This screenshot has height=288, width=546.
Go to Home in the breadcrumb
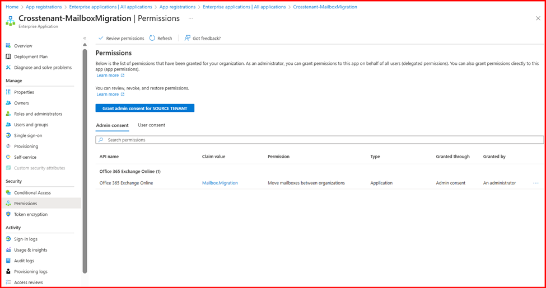pyautogui.click(x=12, y=7)
